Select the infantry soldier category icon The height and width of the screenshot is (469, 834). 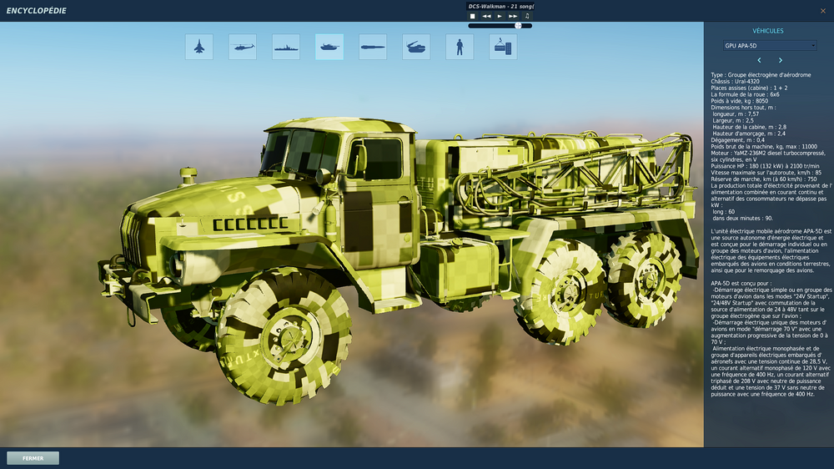pyautogui.click(x=460, y=47)
